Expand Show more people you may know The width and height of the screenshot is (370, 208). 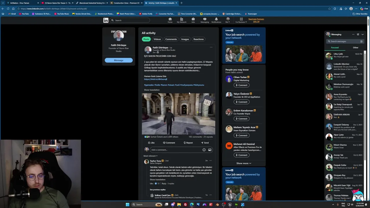pos(244,163)
